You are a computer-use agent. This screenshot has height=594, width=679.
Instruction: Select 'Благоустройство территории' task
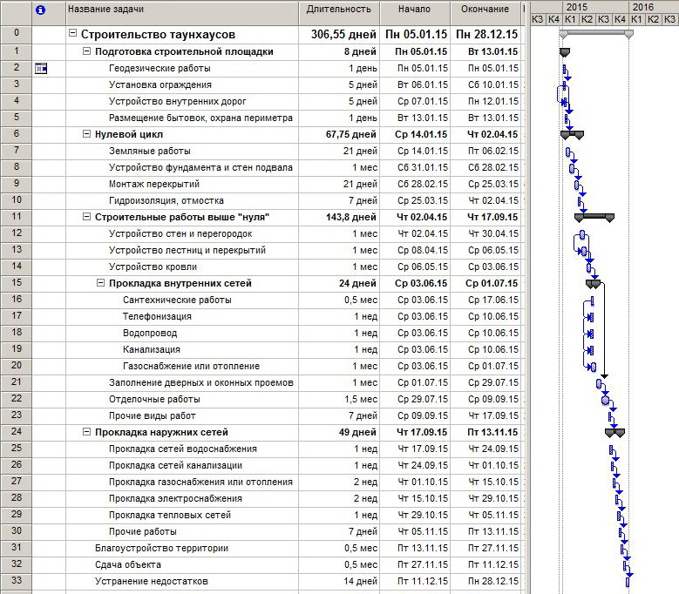[x=161, y=548]
